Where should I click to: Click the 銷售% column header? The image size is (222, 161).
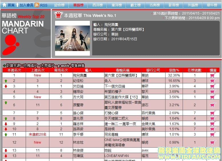[x=174, y=70]
